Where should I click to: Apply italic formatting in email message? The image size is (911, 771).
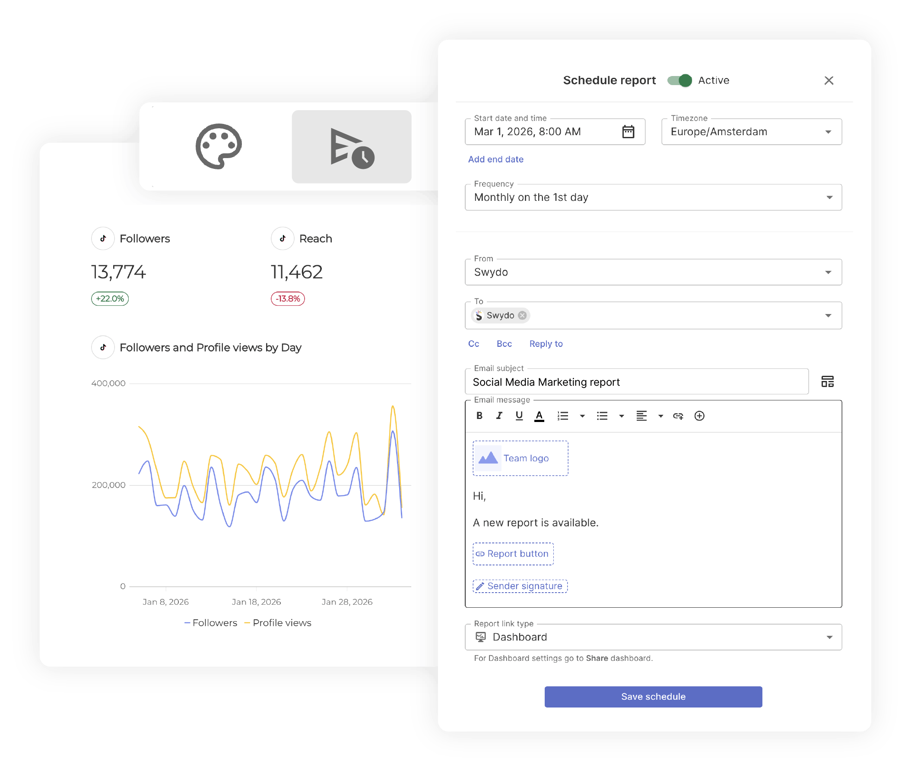tap(499, 416)
